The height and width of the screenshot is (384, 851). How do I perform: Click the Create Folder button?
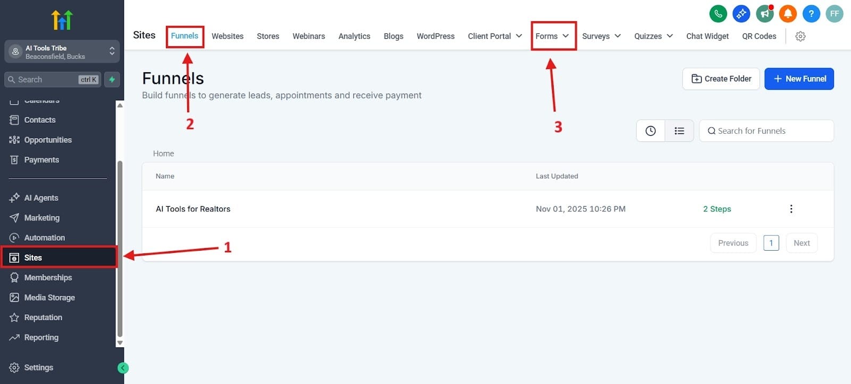coord(721,79)
